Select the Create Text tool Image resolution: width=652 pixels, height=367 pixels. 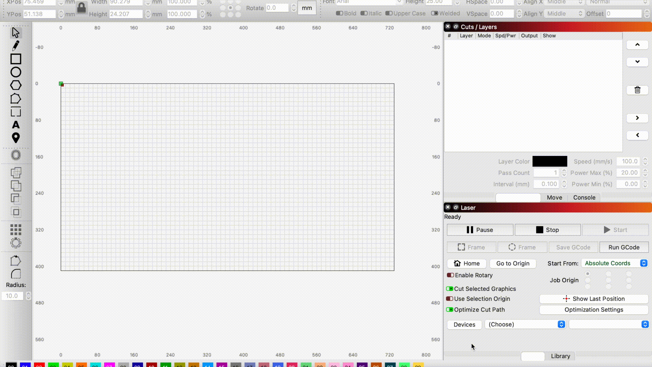(16, 125)
